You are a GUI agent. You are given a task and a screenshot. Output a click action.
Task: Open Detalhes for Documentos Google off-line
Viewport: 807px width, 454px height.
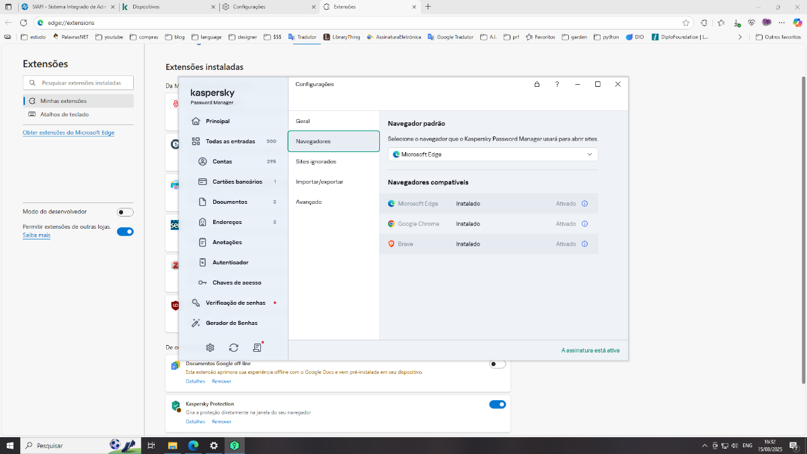point(196,381)
